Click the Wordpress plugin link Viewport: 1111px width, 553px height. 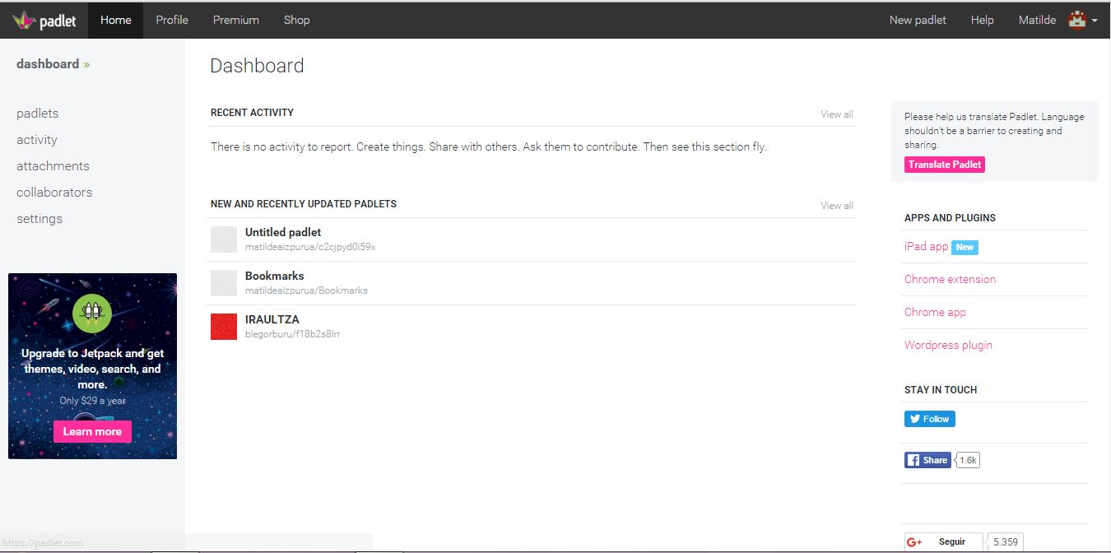pos(948,345)
